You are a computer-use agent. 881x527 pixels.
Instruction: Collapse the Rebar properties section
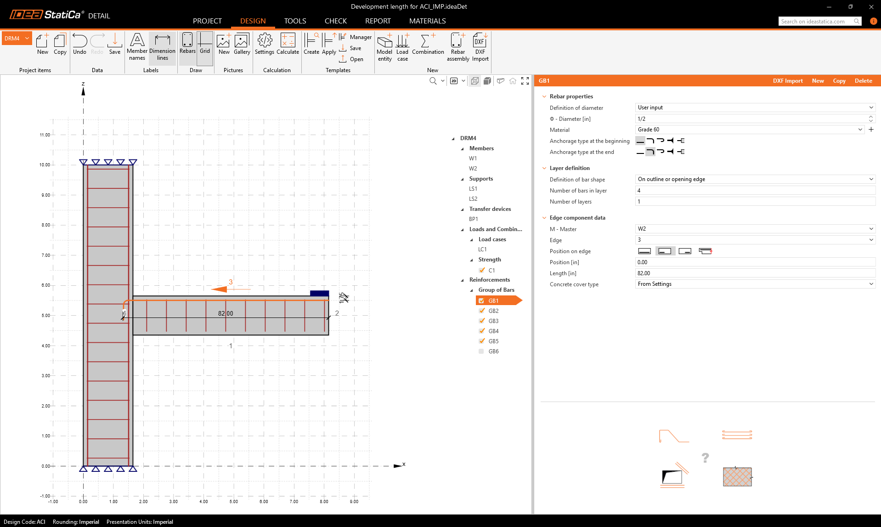[x=544, y=96]
